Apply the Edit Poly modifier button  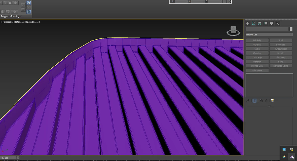click(x=257, y=40)
